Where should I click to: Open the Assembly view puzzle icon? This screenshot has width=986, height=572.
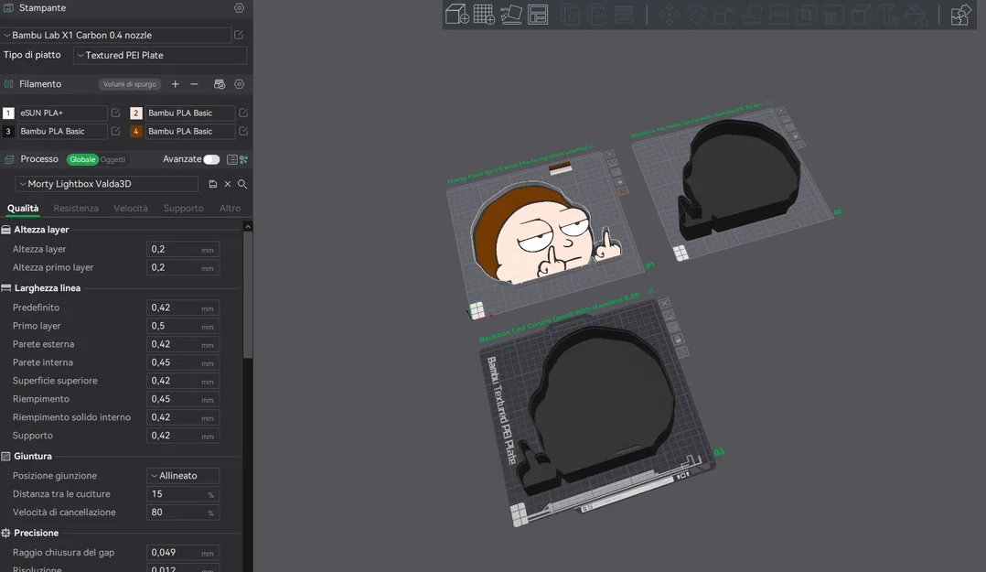click(960, 15)
